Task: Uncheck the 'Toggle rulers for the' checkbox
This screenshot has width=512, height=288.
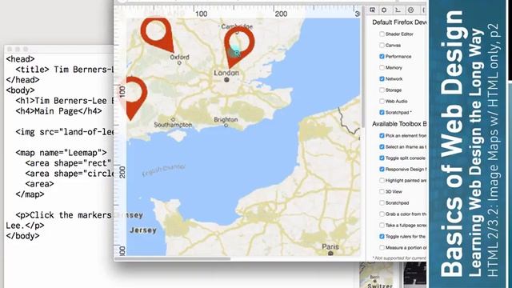Action: [382, 237]
